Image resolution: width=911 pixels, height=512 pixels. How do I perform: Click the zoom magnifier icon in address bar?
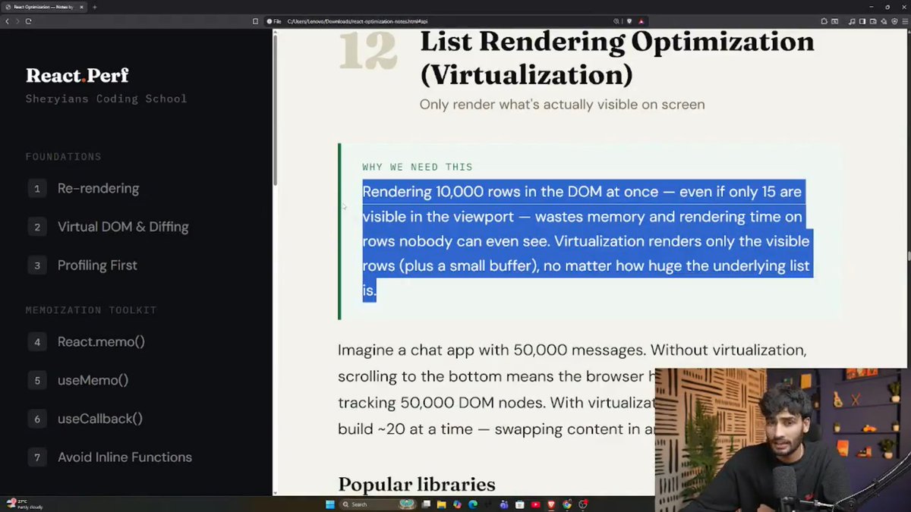[616, 21]
